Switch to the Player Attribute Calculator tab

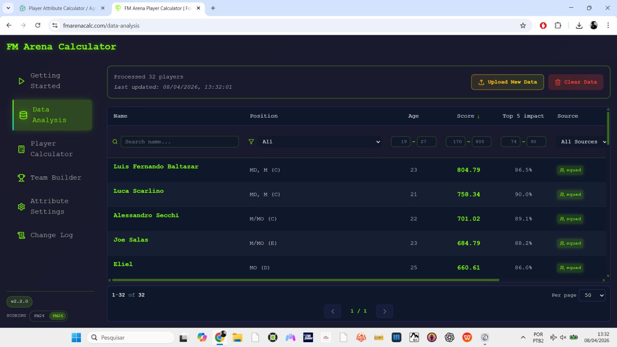pyautogui.click(x=63, y=8)
